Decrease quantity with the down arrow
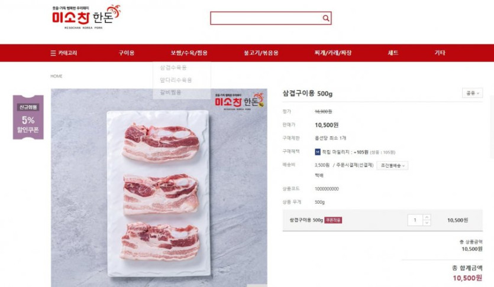Image resolution: width=494 pixels, height=287 pixels. click(427, 223)
